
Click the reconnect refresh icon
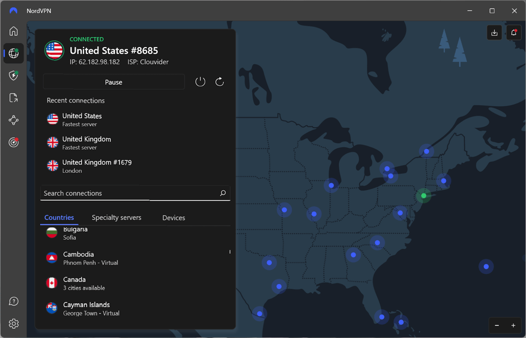(x=220, y=82)
